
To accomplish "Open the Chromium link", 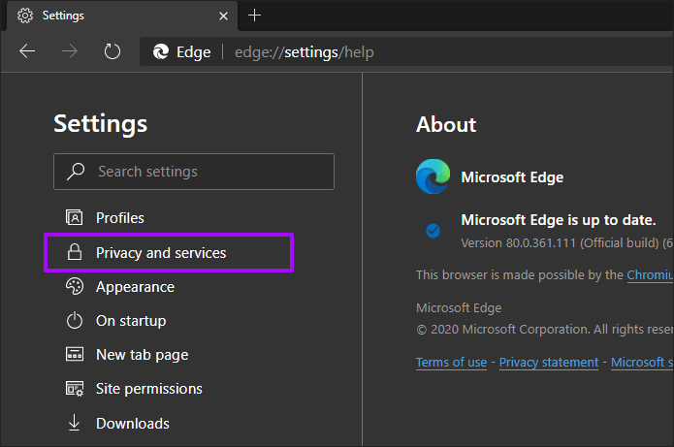I will (x=650, y=275).
